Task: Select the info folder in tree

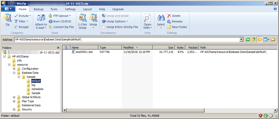Action: point(19,61)
